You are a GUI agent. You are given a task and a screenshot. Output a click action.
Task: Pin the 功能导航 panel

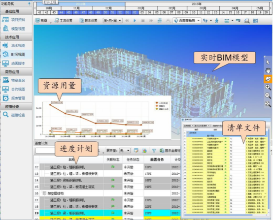[29, 3]
